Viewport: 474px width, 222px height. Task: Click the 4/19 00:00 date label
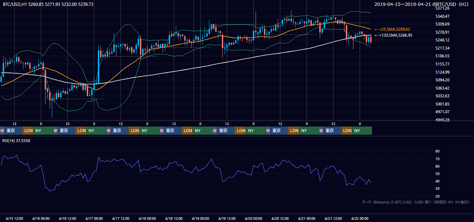[x=200, y=218]
